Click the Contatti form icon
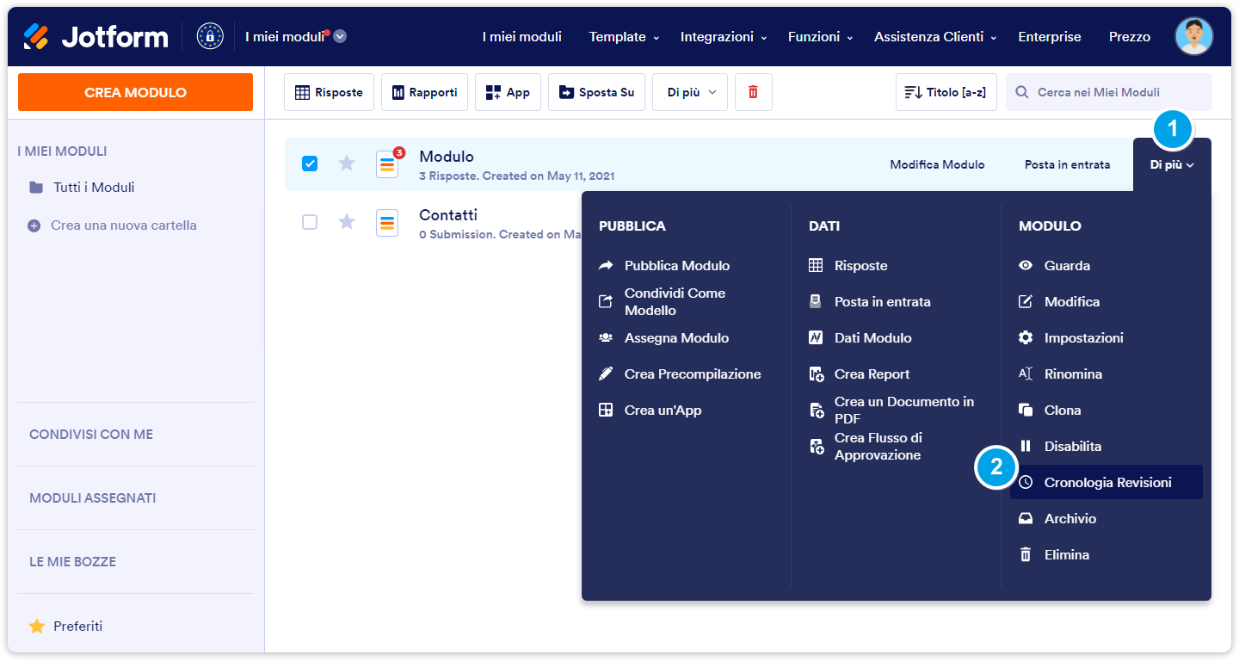Screen dimensions: 1239x661 (x=387, y=222)
